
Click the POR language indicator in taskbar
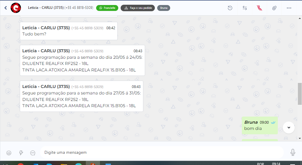(260, 164)
